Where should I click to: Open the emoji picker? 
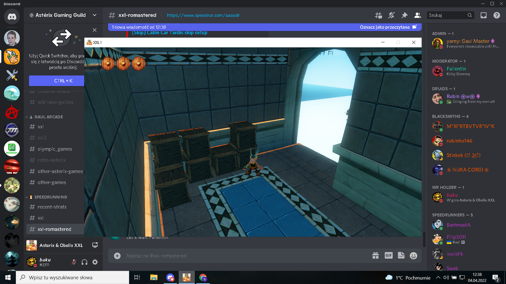(x=413, y=256)
